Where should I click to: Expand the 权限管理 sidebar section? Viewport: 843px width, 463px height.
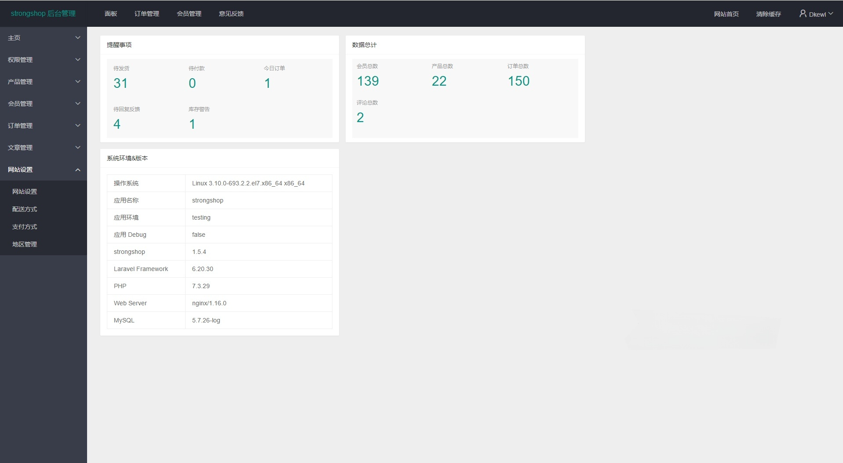click(43, 60)
